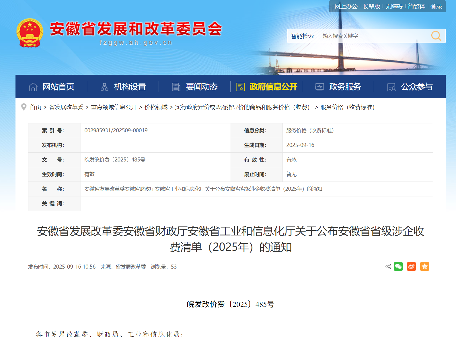Open 价格领域 breadcrumb link
The width and height of the screenshot is (456, 337).
[x=156, y=107]
